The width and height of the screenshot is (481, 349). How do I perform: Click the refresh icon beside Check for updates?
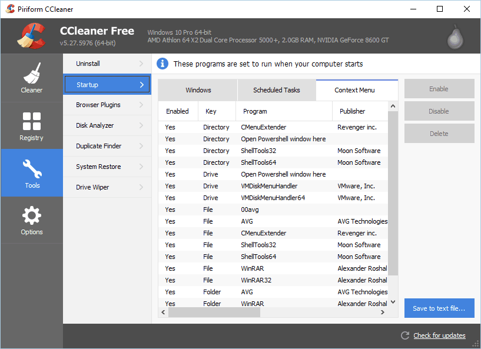(x=404, y=335)
